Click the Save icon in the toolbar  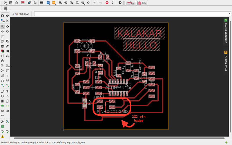(x=11, y=3)
